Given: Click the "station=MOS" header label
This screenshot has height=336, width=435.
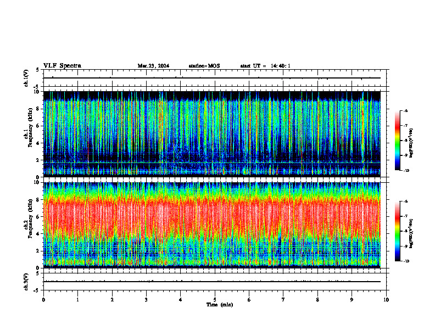Looking at the screenshot, I should click(204, 66).
